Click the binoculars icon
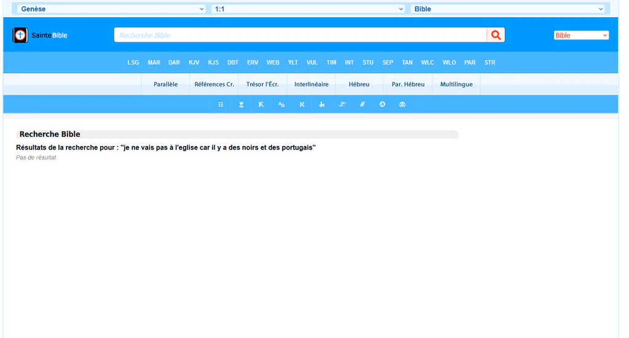This screenshot has width=629, height=338. point(402,104)
